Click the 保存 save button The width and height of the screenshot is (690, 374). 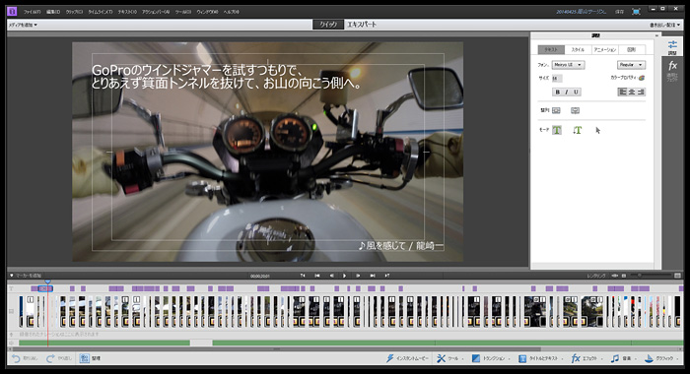click(x=619, y=12)
